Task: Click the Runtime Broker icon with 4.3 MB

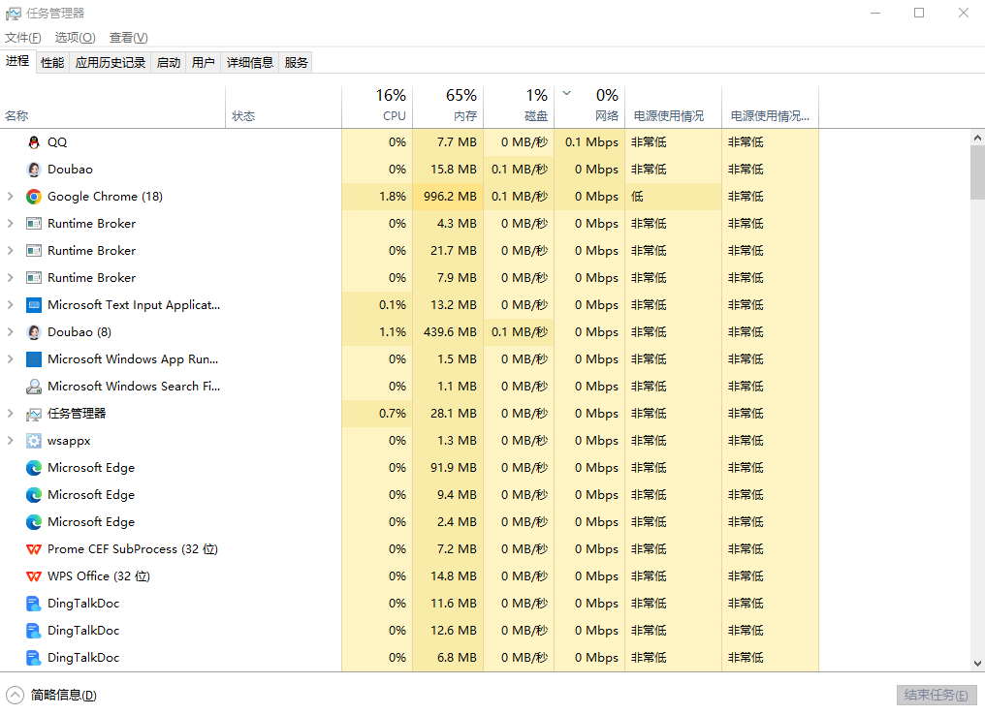Action: tap(34, 224)
